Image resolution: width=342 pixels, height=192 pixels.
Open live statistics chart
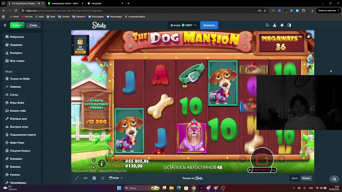pyautogui.click(x=94, y=178)
